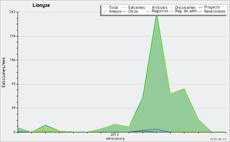The width and height of the screenshot is (230, 142).
Task: Click the y-axis value 243
Action: tap(12, 12)
